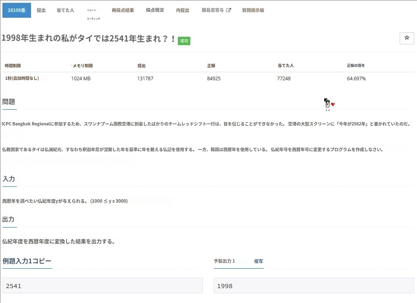Click the external link icon beside 難易度寄与
Screen dimensions: 417x303
click(229, 10)
